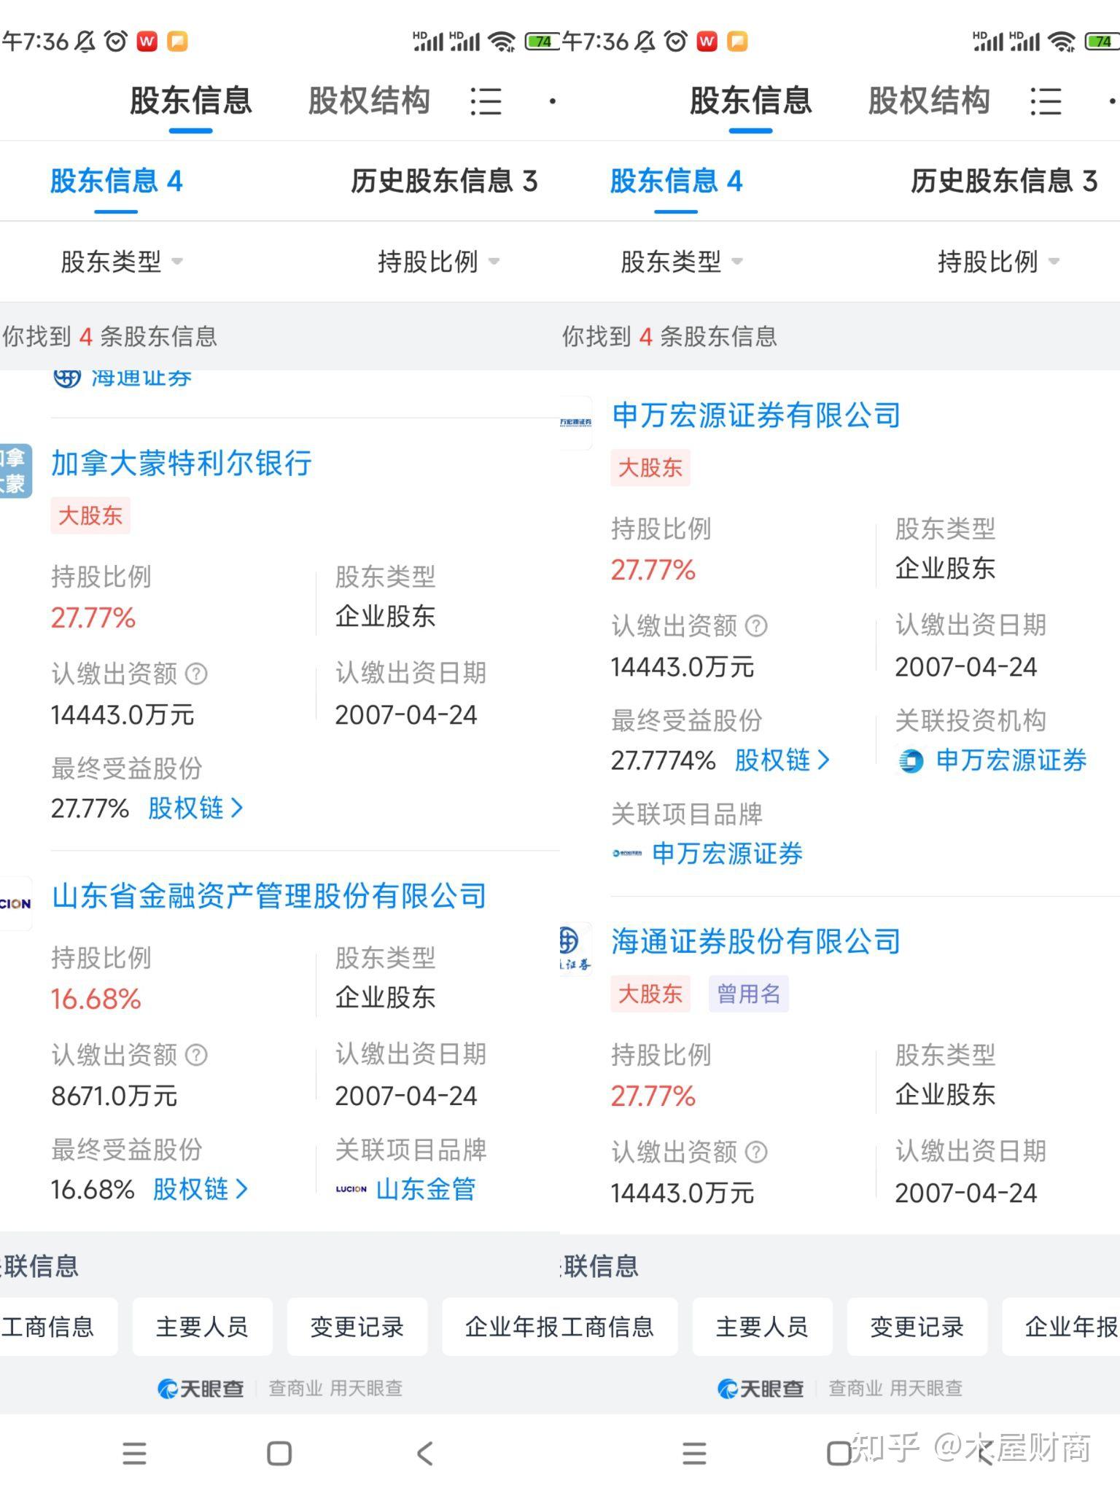Tap 27.7774% final beneficial share value
Screen dimensions: 1120x1493
click(664, 760)
